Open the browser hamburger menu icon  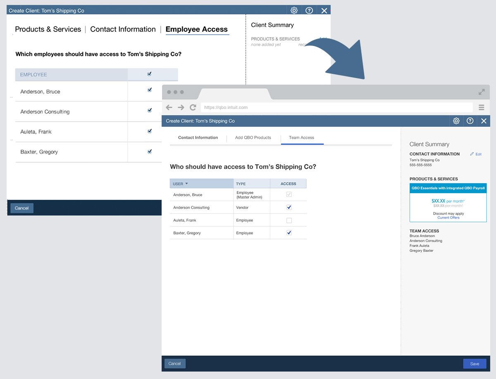[x=482, y=107]
